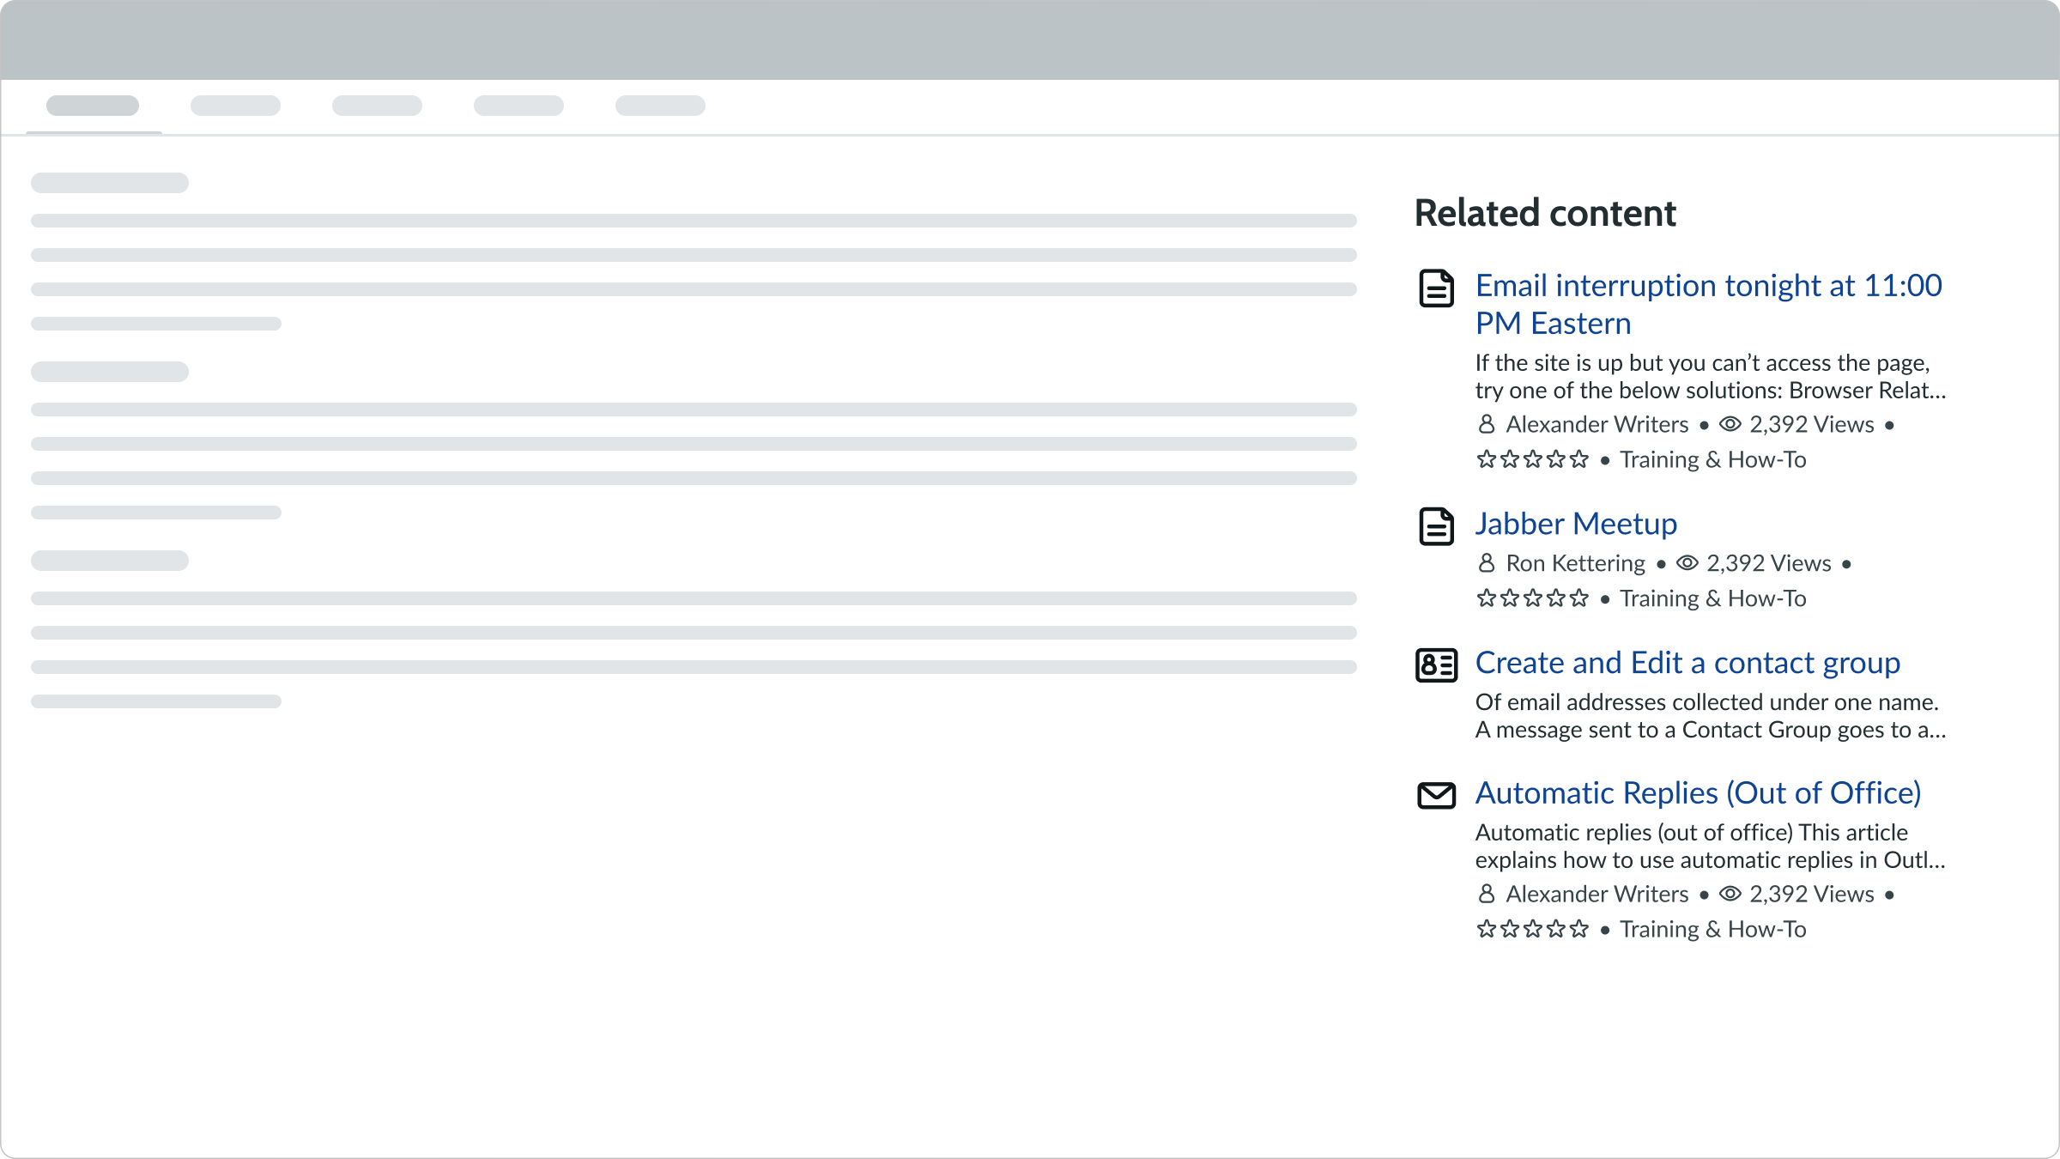2060x1159 pixels.
Task: Switch to the second navigation tab
Action: tap(234, 105)
